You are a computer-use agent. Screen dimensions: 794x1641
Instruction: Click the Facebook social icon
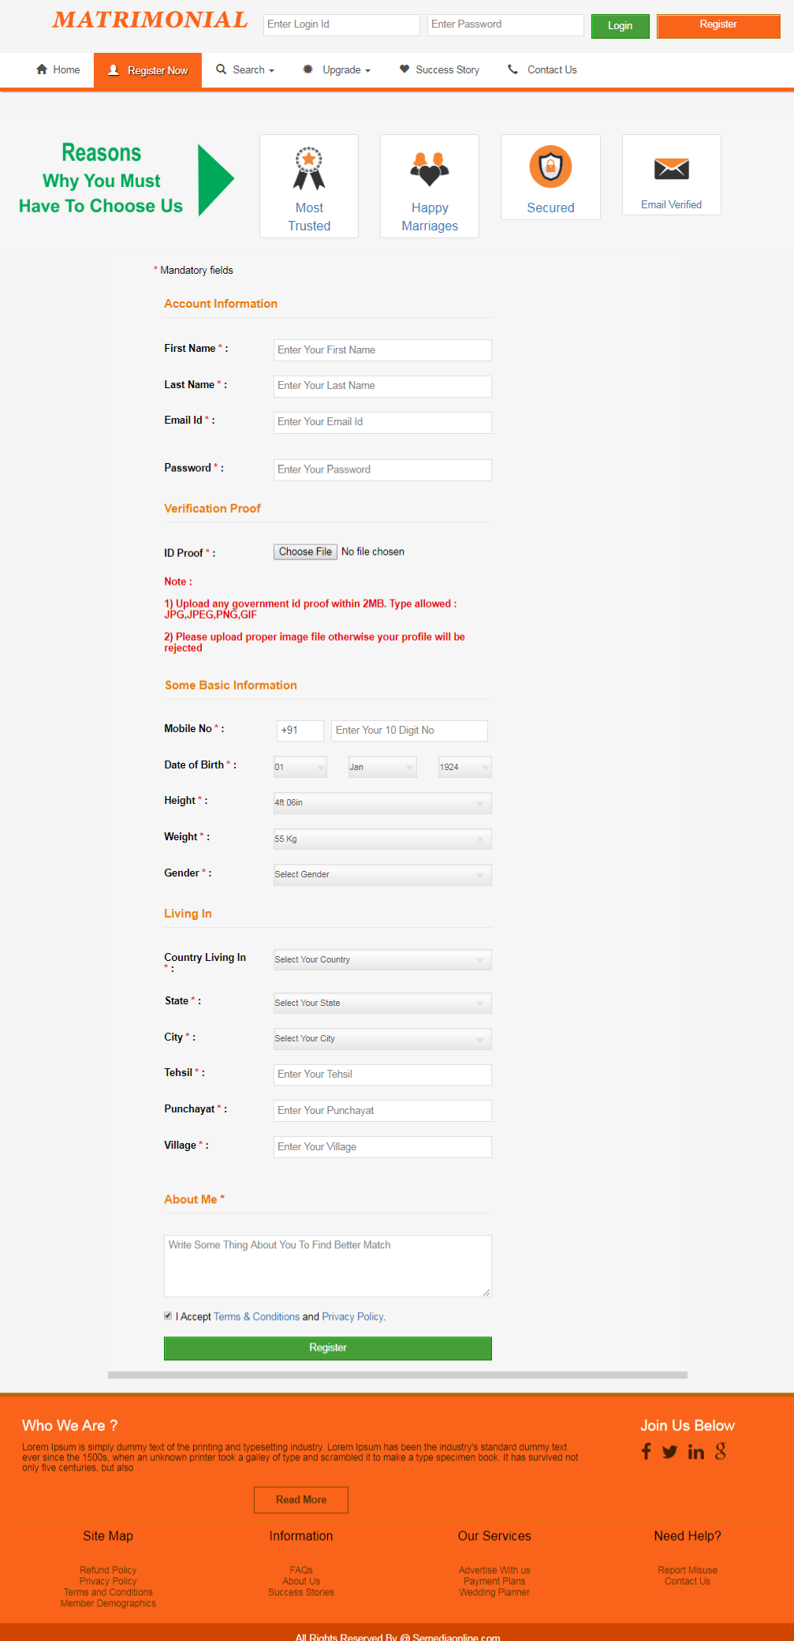point(647,1452)
